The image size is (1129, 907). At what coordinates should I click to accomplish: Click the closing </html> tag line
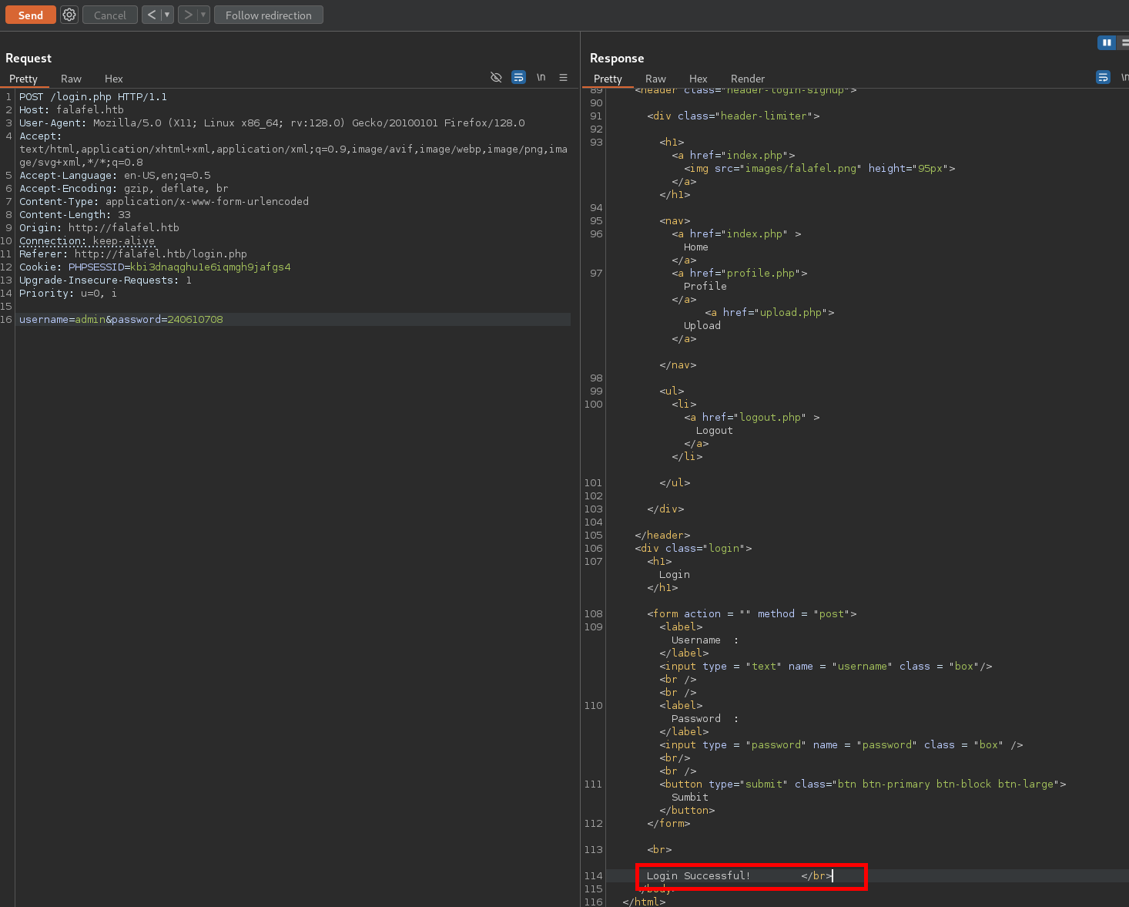(x=644, y=902)
